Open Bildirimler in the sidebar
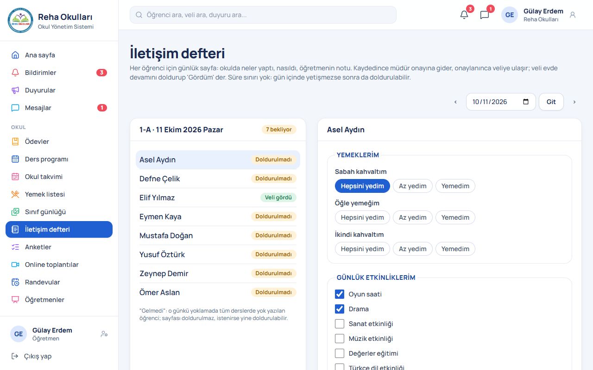The width and height of the screenshot is (593, 370). pyautogui.click(x=59, y=73)
